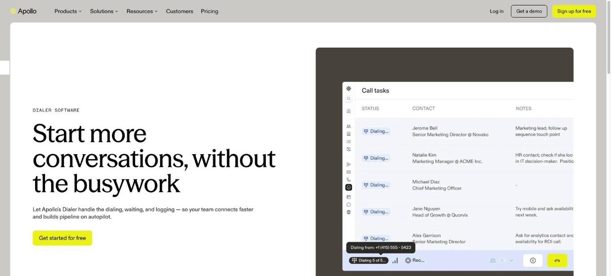This screenshot has height=276, width=611.
Task: Select contact name Alex Garrison
Action: tap(426, 235)
